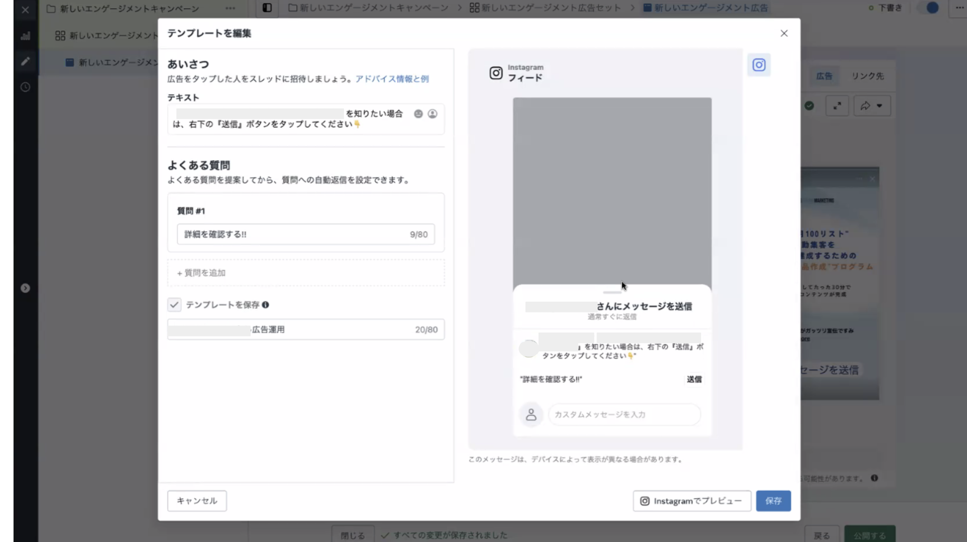Click the user avatar icon in preview
This screenshot has width=967, height=542.
point(531,414)
